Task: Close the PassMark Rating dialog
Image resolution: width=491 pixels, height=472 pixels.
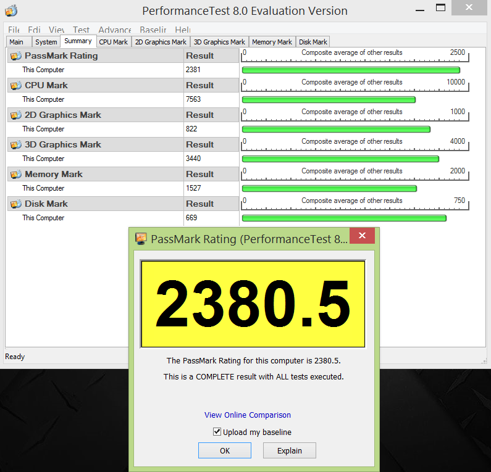Action: coord(362,236)
